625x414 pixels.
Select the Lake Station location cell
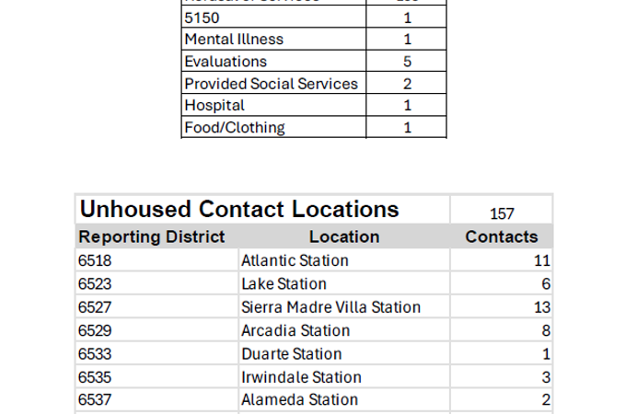284,284
